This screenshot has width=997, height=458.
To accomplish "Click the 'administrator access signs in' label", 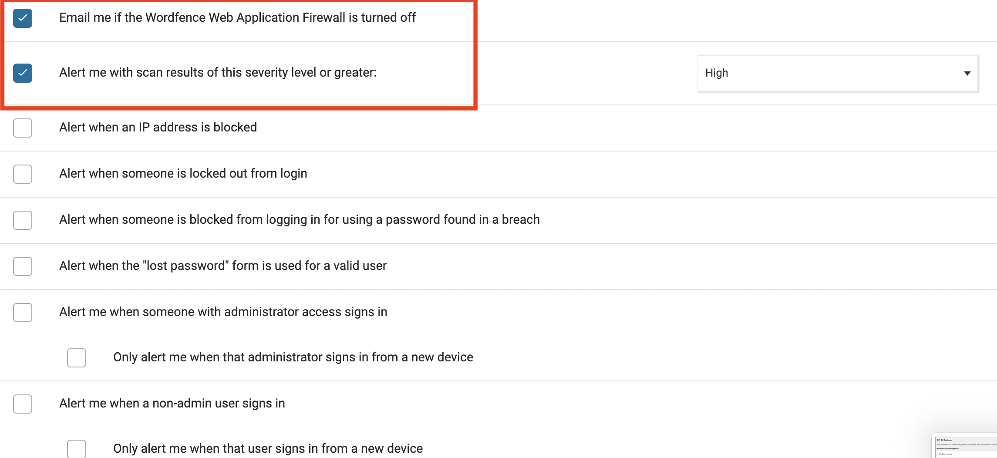I will coord(223,312).
